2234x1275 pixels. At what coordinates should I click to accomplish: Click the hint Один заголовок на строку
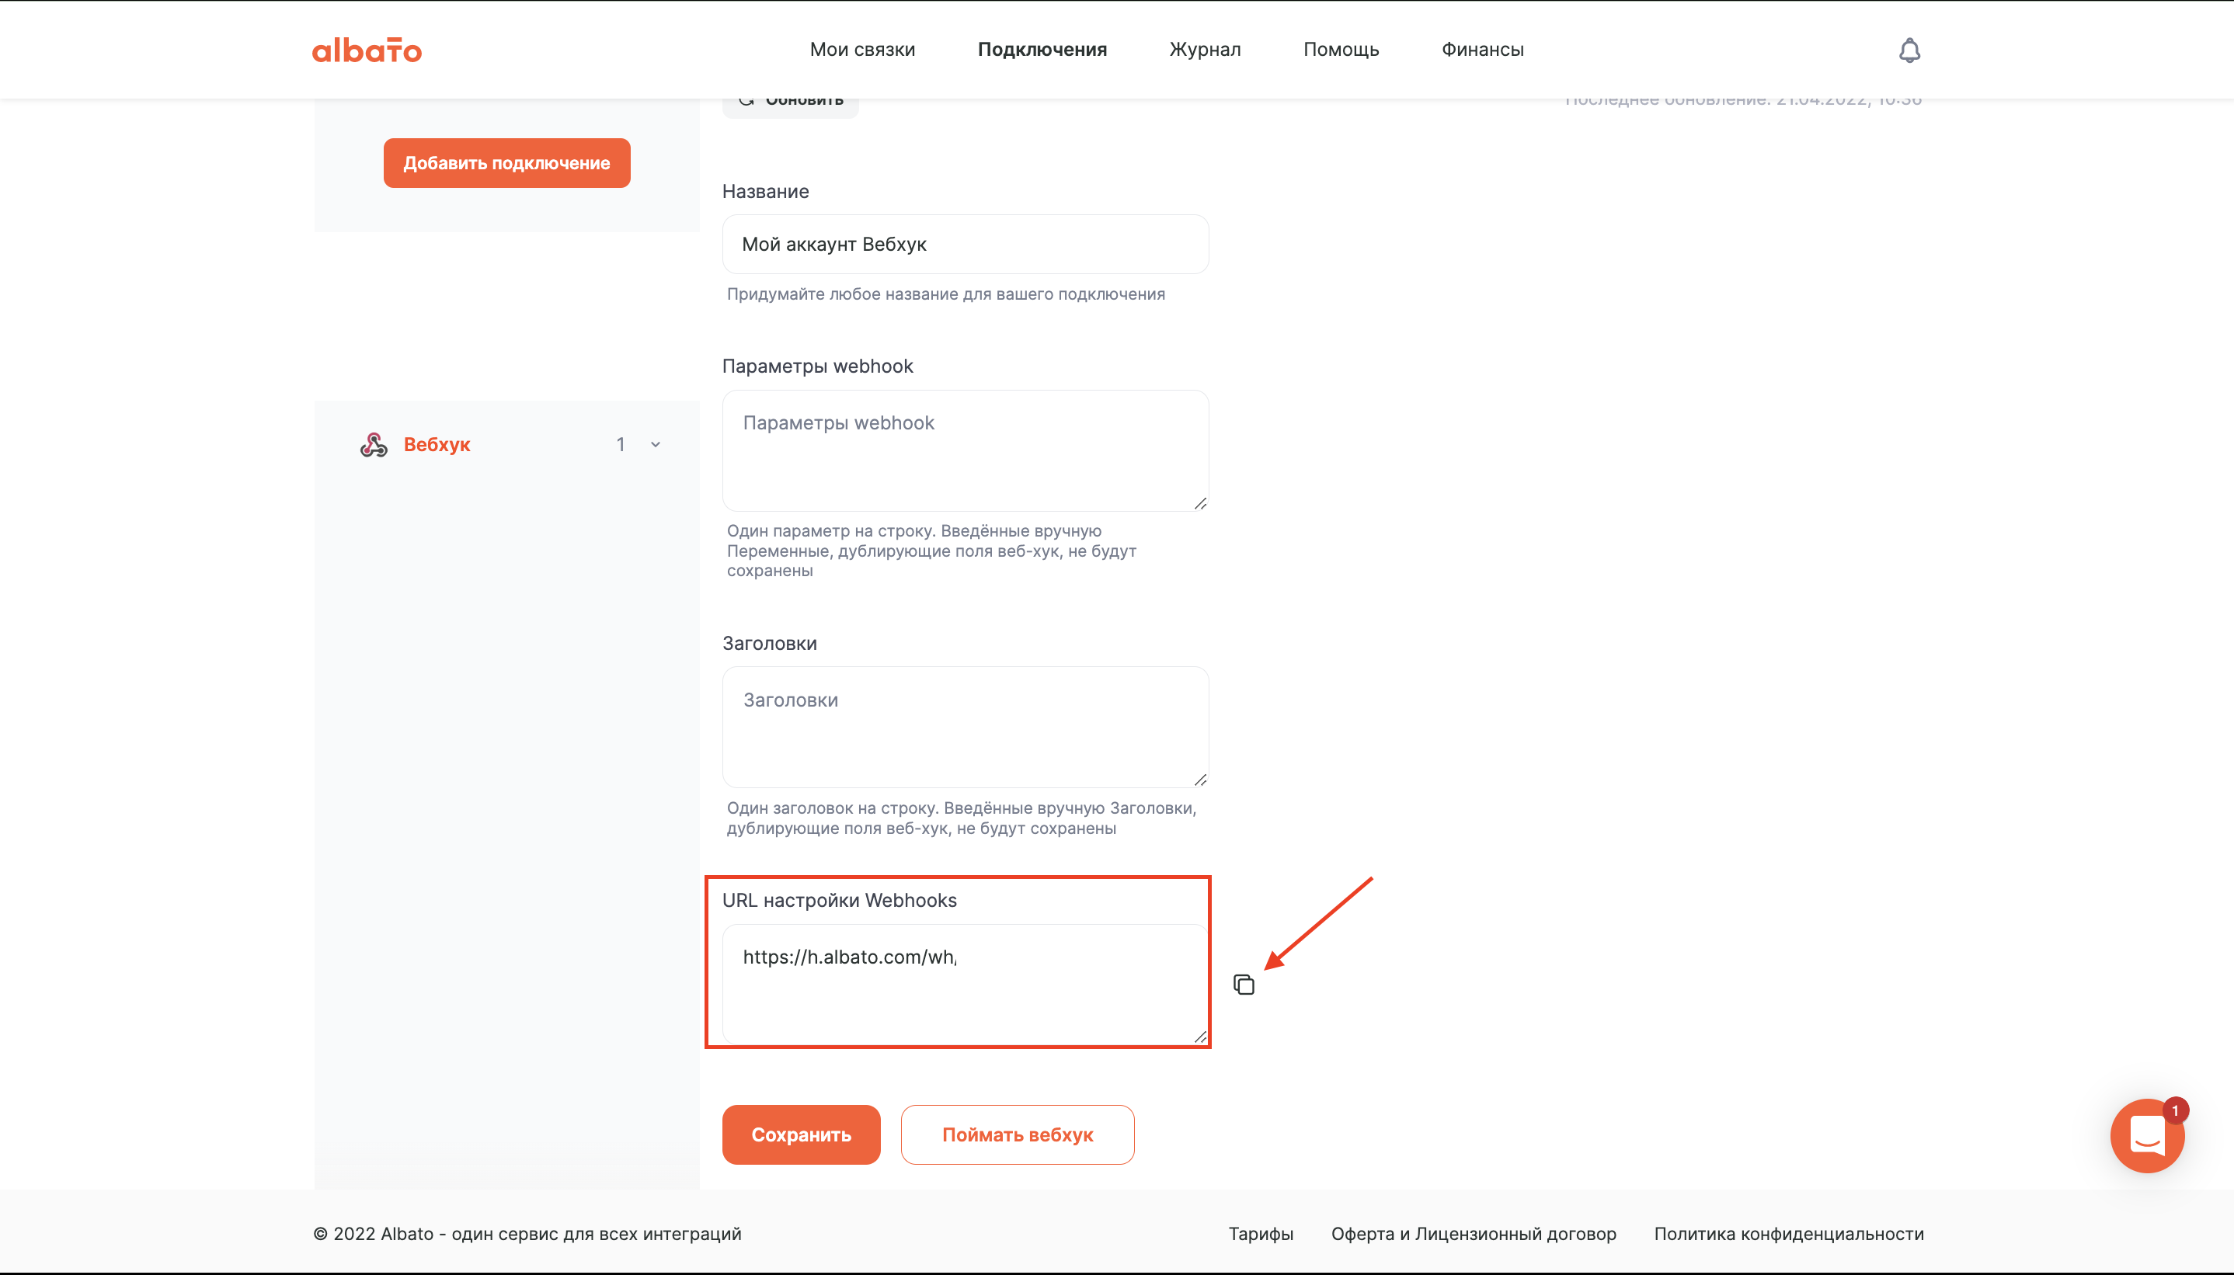(962, 818)
